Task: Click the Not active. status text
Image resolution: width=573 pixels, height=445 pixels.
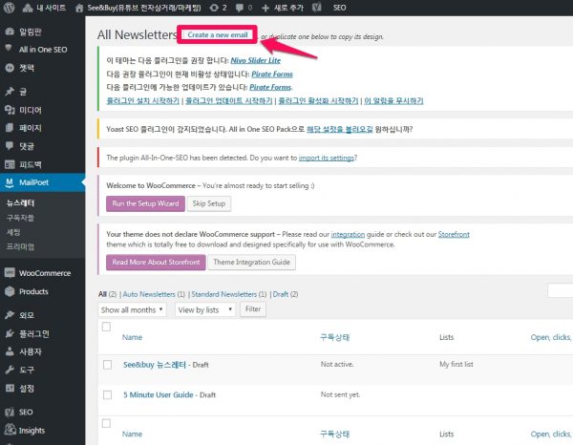Action: (337, 364)
